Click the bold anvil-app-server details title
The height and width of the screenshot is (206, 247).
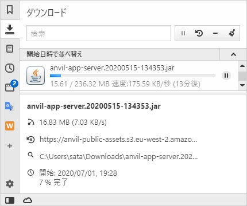(94, 106)
